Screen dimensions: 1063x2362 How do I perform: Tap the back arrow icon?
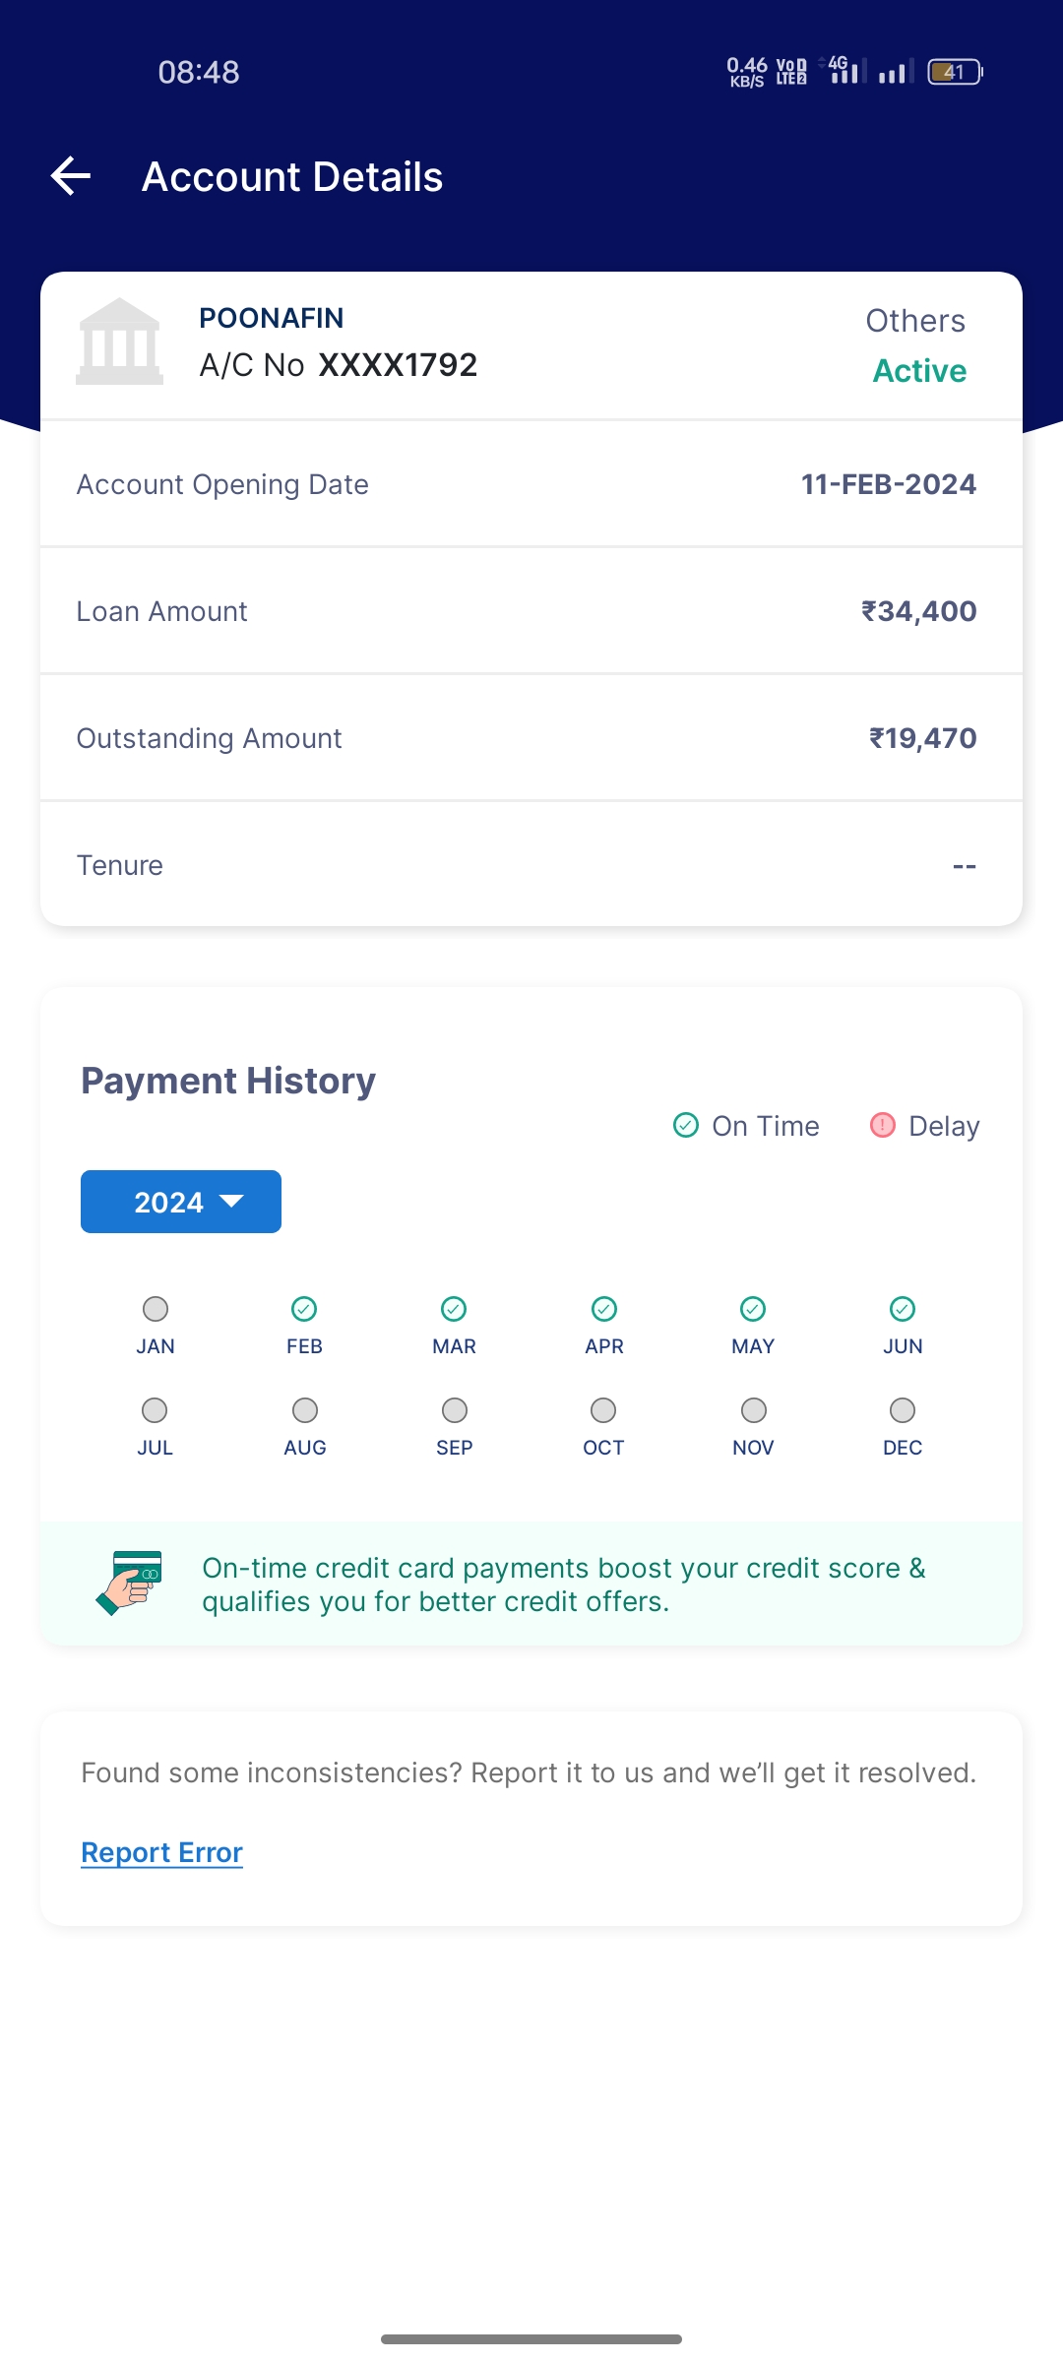pos(71,177)
